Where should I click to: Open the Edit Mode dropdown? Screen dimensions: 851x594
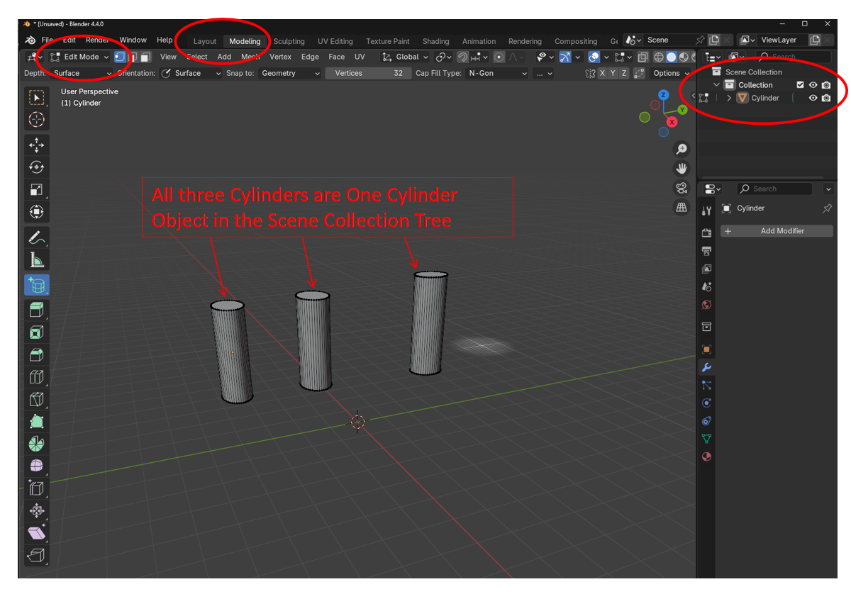point(80,57)
